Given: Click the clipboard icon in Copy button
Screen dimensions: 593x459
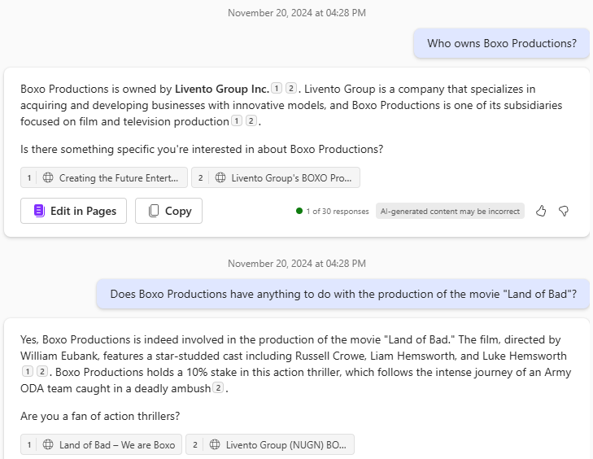Looking at the screenshot, I should [154, 211].
